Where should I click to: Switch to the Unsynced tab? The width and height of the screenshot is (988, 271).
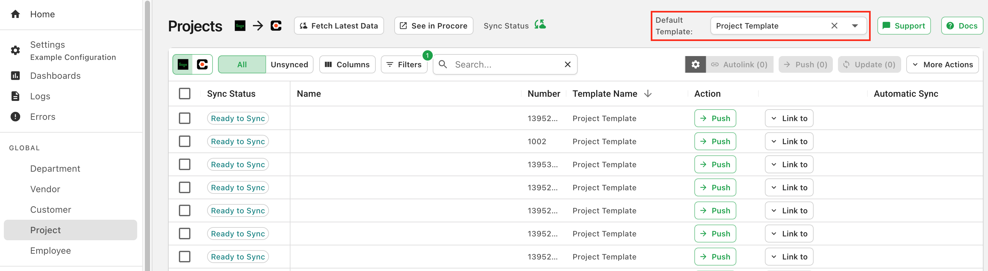[x=289, y=64]
